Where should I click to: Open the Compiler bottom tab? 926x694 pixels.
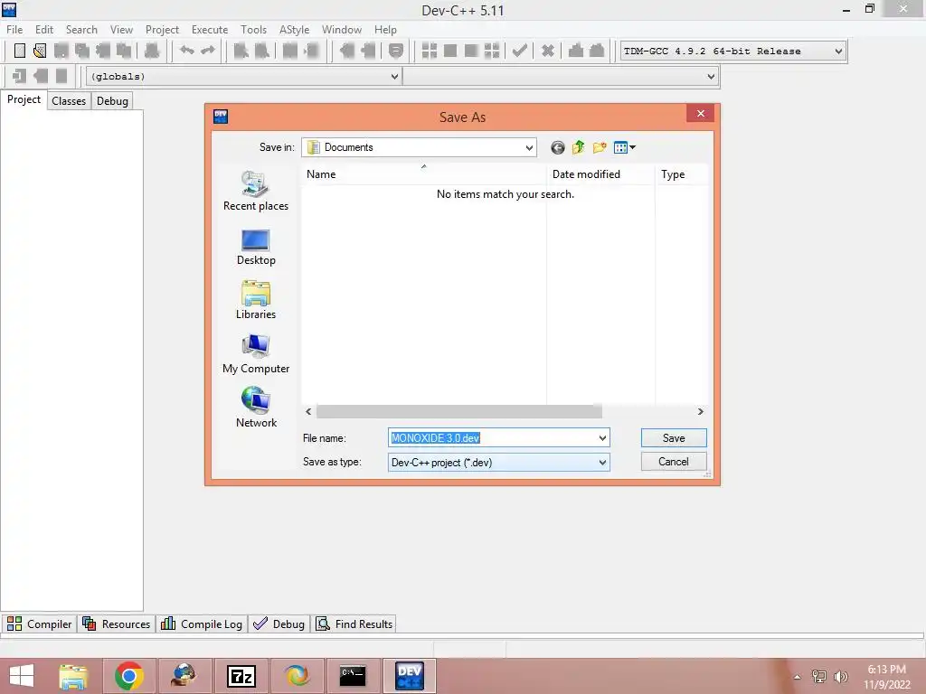click(x=39, y=624)
